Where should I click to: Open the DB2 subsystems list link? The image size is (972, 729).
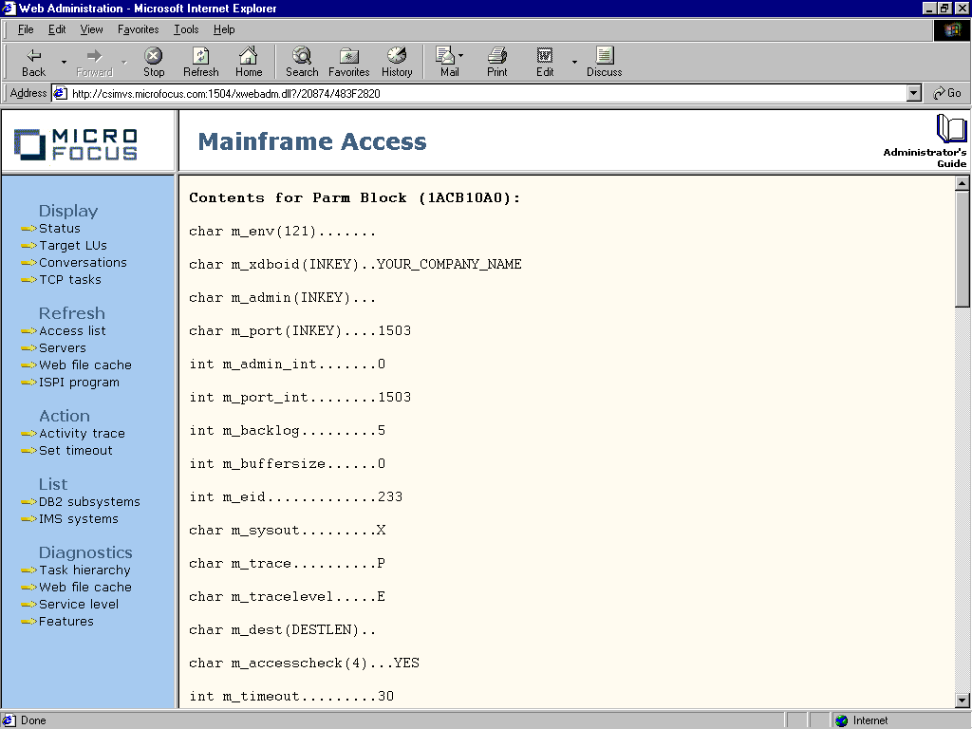click(x=89, y=501)
